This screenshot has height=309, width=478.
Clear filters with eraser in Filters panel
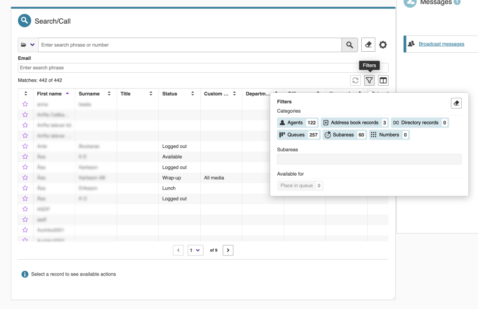coord(456,103)
